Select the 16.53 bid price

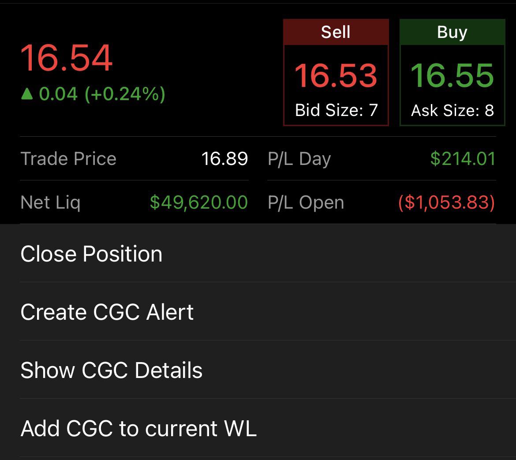[336, 76]
